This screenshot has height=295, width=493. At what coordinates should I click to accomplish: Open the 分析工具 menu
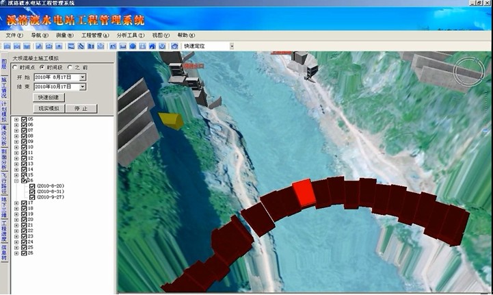pos(131,36)
